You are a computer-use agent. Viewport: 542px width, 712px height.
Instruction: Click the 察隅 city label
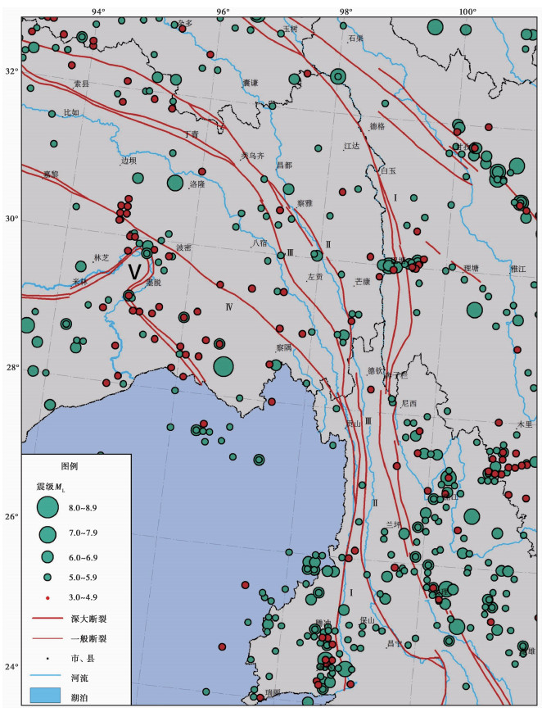click(x=284, y=347)
